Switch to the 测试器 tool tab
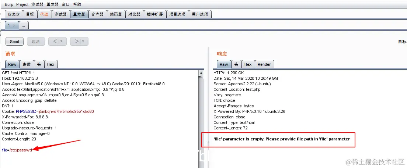 (61, 14)
